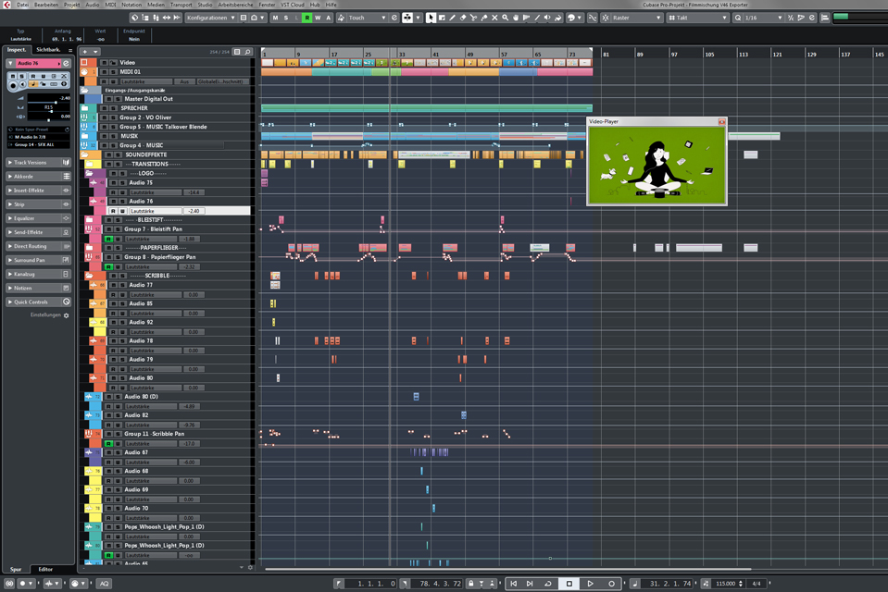The image size is (888, 592).
Task: Open Projekt menu
Action: click(x=72, y=5)
